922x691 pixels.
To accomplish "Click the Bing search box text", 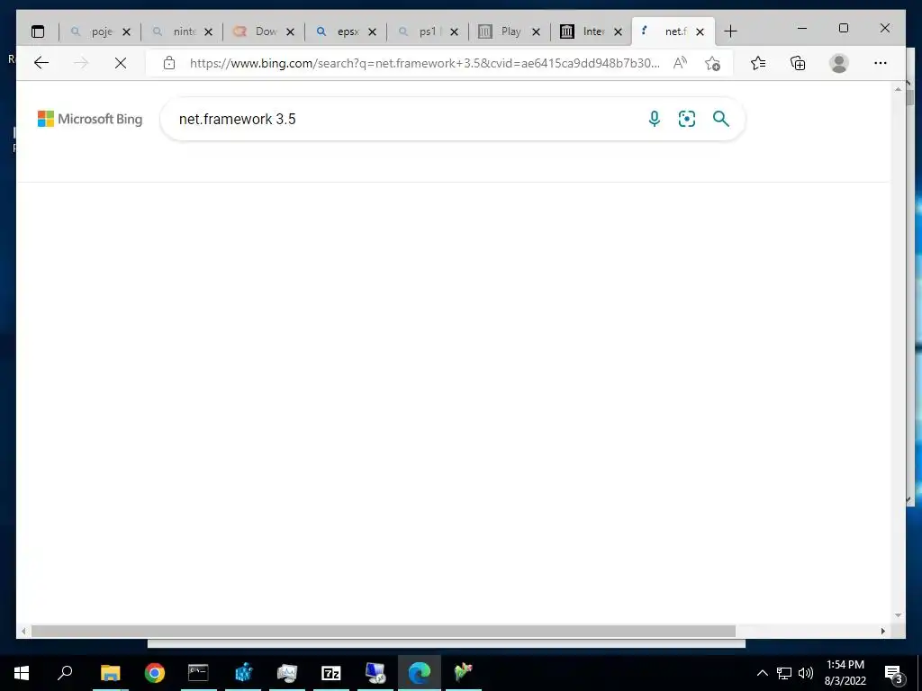I will pyautogui.click(x=238, y=120).
